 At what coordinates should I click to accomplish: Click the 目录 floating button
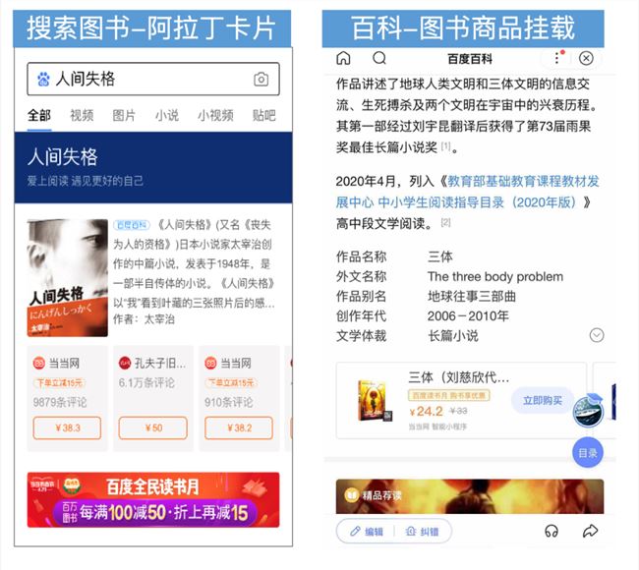[588, 453]
